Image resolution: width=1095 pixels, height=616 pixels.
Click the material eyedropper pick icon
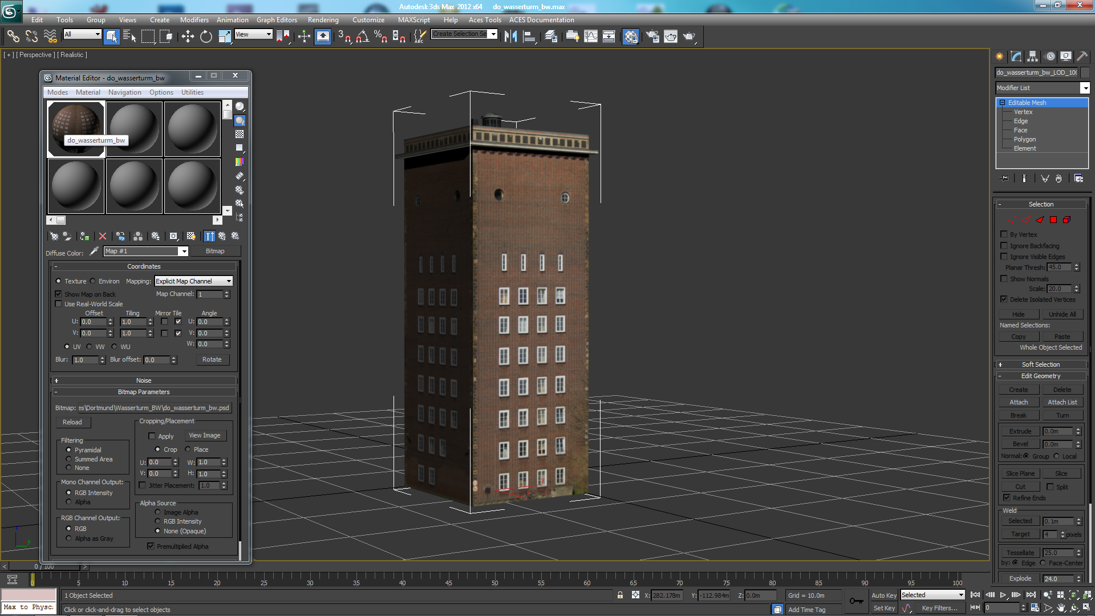[94, 251]
